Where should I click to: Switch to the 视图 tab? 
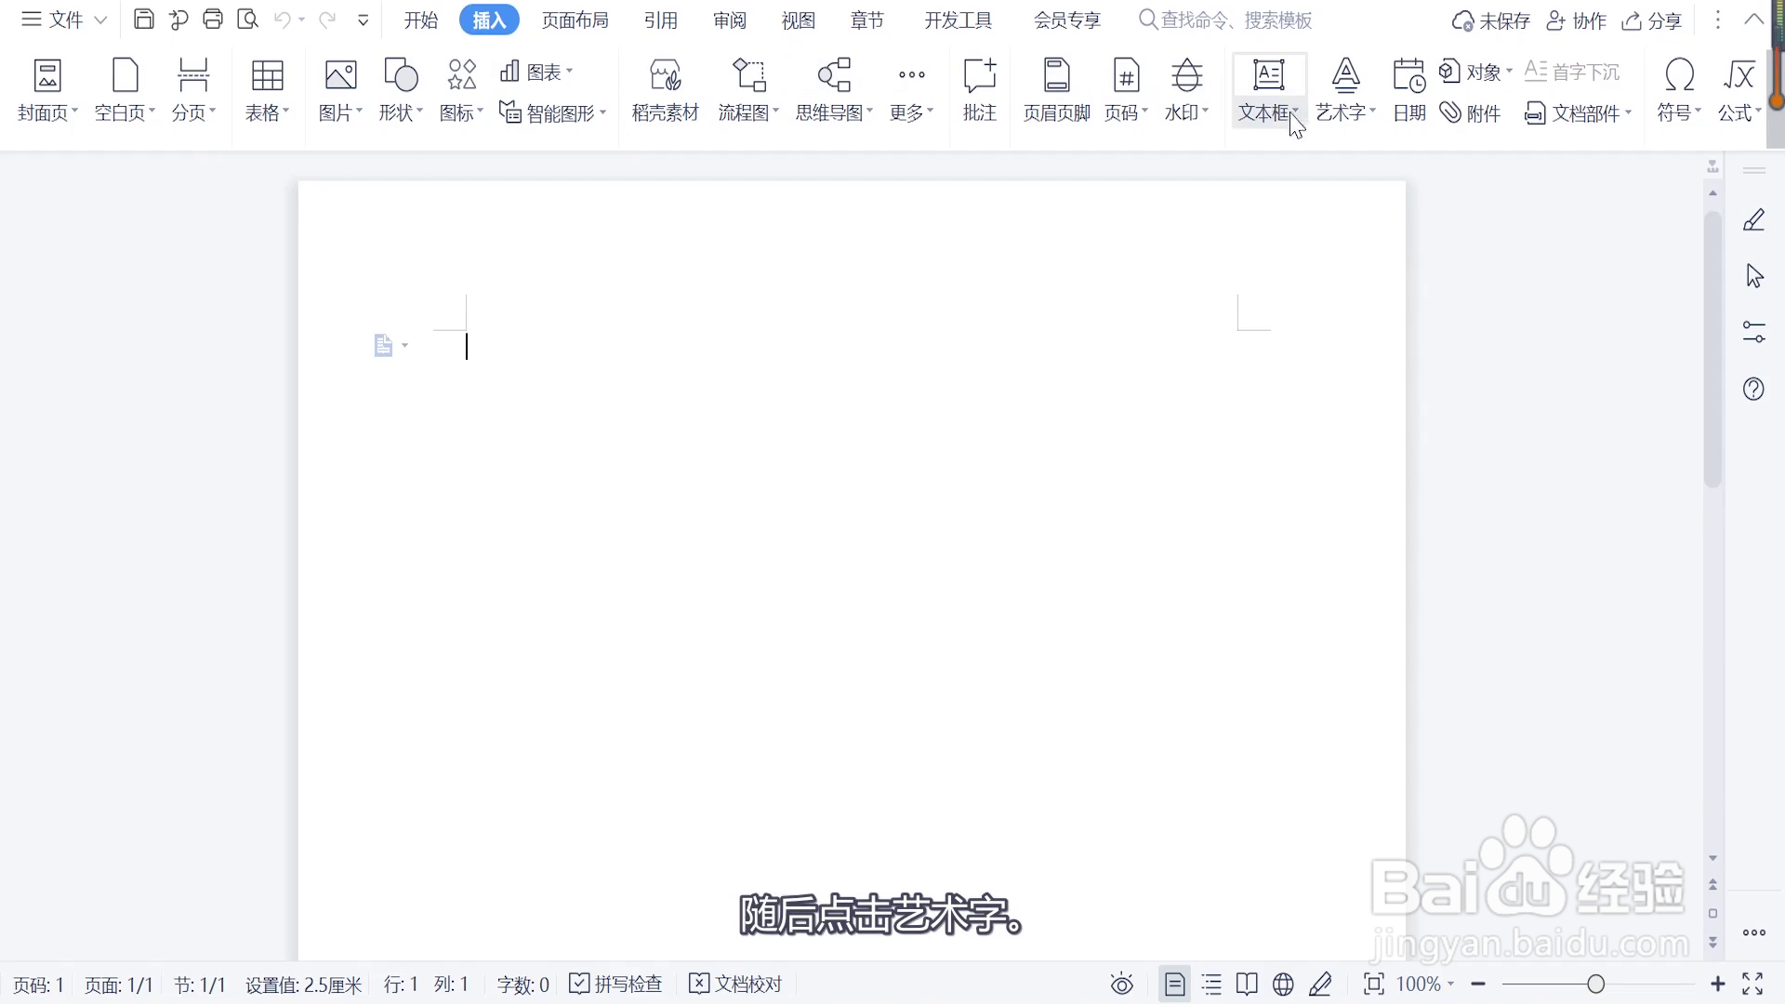799,20
